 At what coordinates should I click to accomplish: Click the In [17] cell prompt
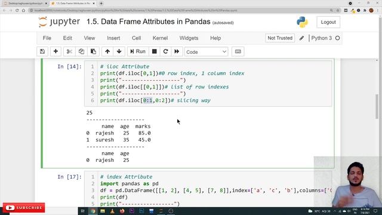pyautogui.click(x=69, y=177)
